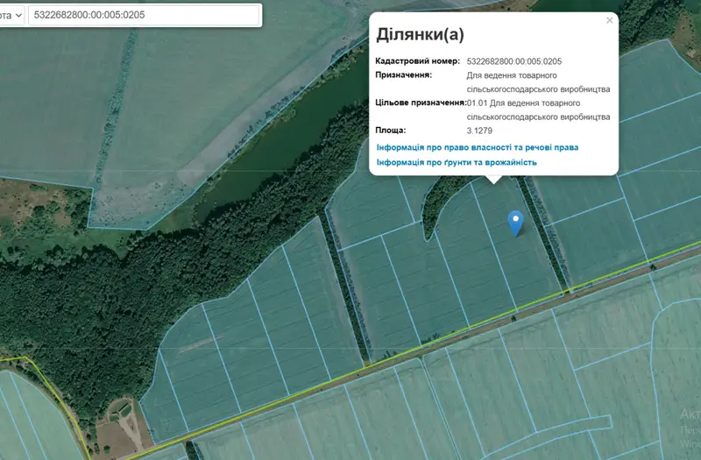Select the area value 3.1279
The image size is (701, 460).
click(479, 131)
